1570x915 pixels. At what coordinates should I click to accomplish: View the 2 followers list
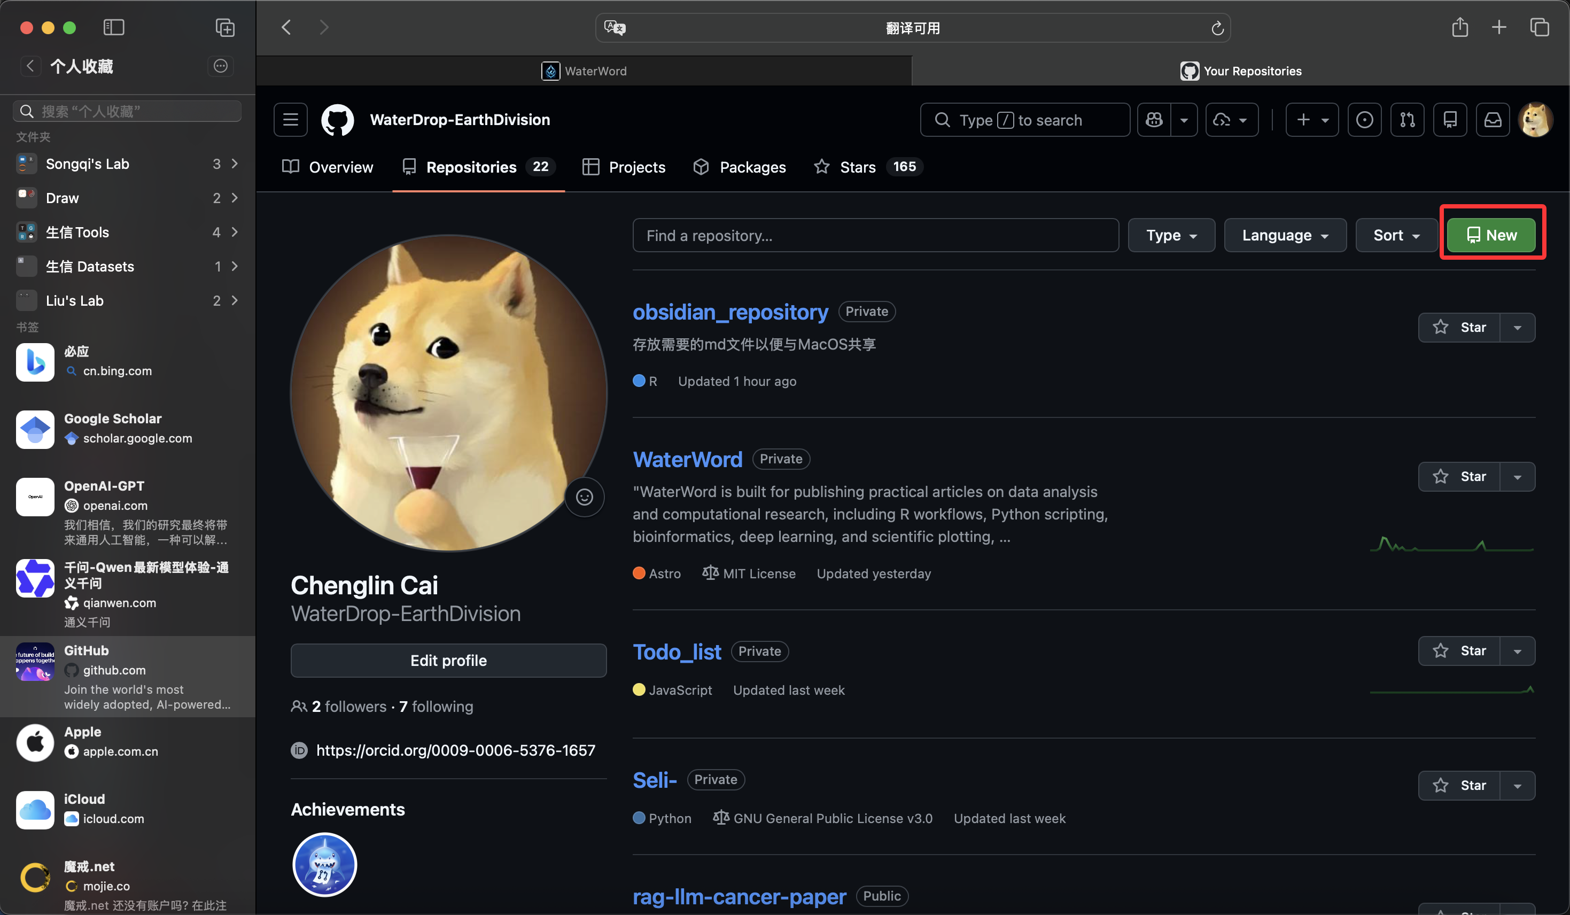(349, 706)
